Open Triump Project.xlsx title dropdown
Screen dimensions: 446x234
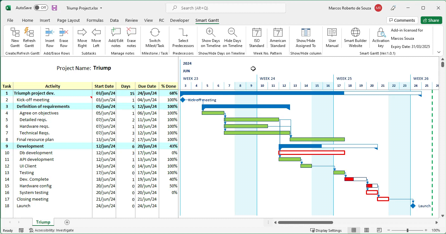coord(101,8)
